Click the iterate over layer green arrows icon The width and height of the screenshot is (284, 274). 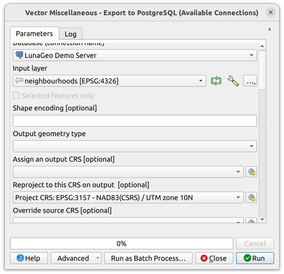coord(216,81)
